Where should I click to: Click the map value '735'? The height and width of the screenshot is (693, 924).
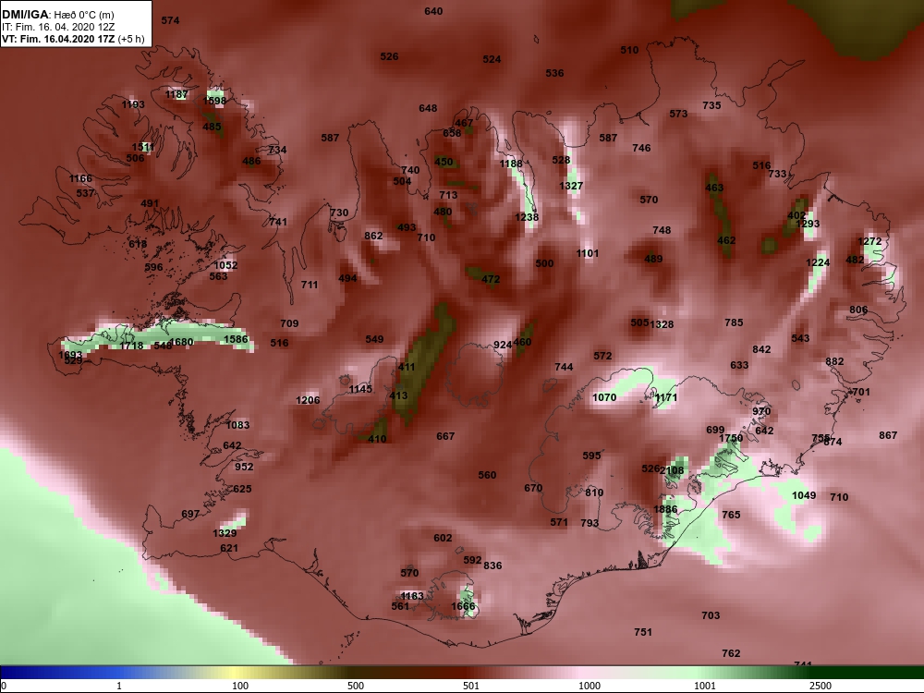click(711, 105)
